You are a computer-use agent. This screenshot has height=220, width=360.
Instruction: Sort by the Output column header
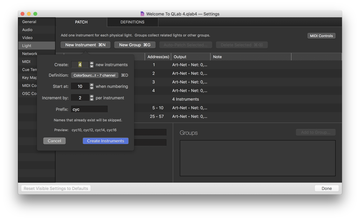pyautogui.click(x=190, y=57)
